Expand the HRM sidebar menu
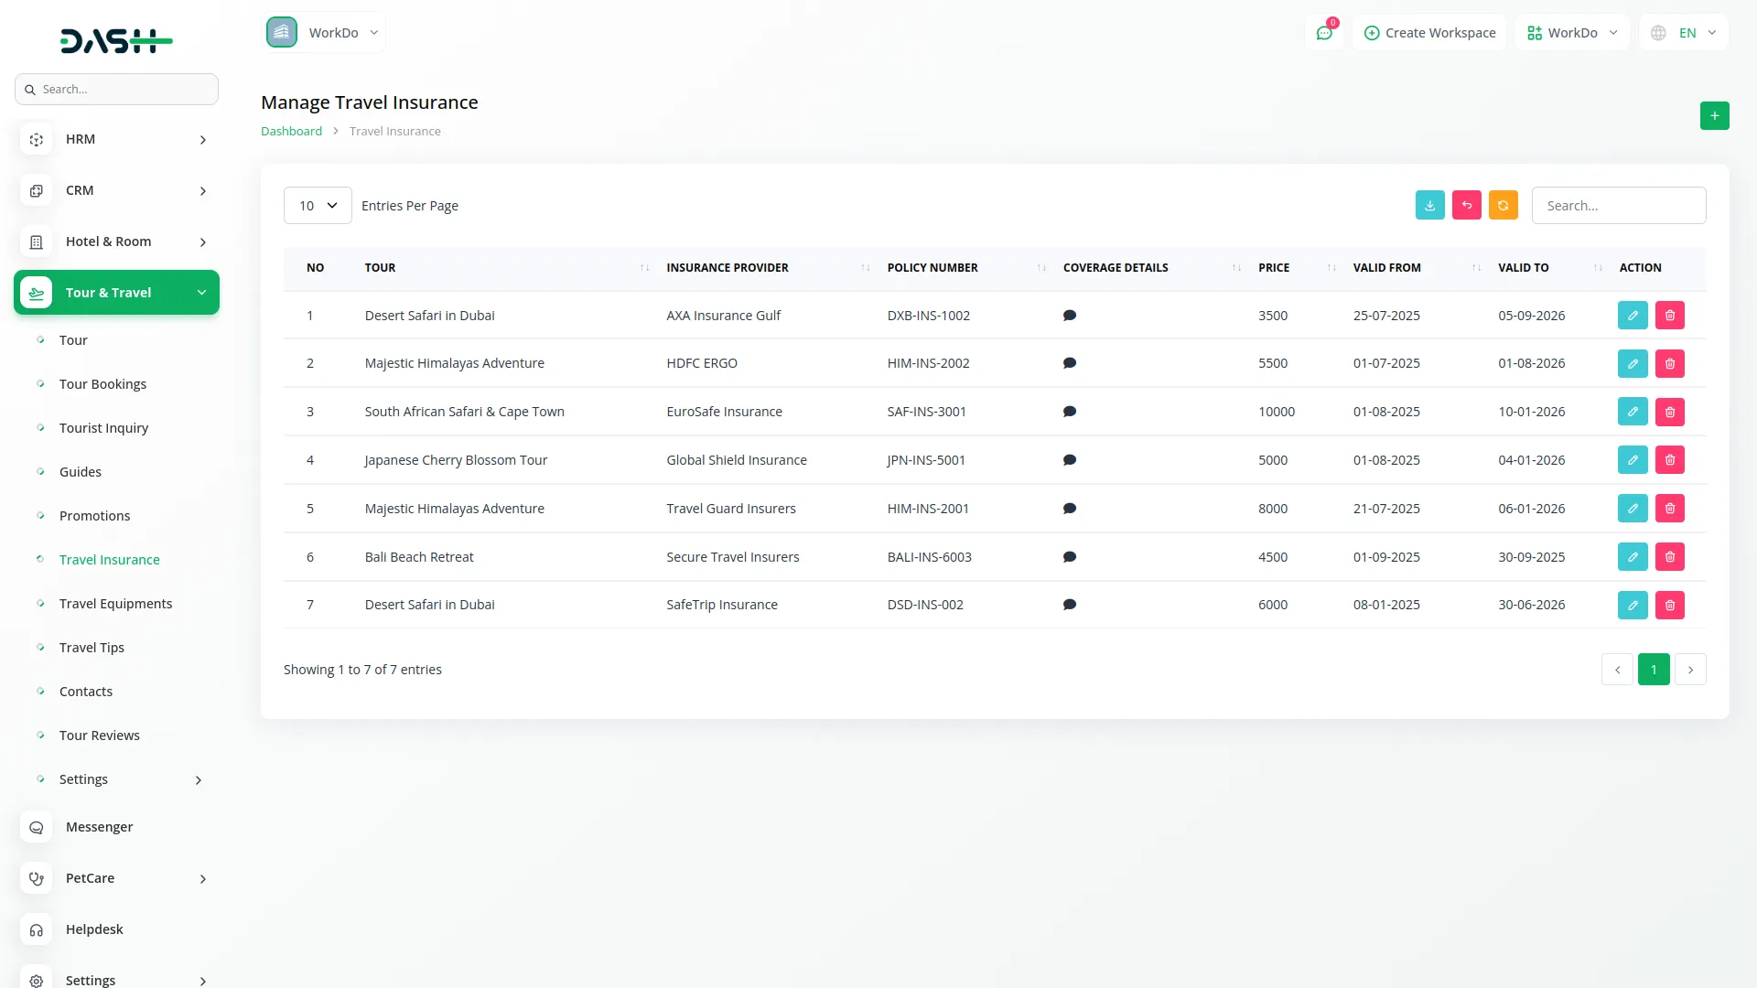 click(116, 139)
